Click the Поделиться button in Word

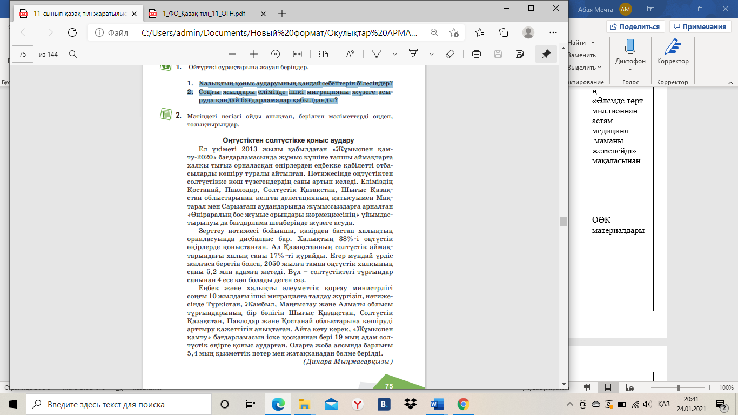(635, 26)
